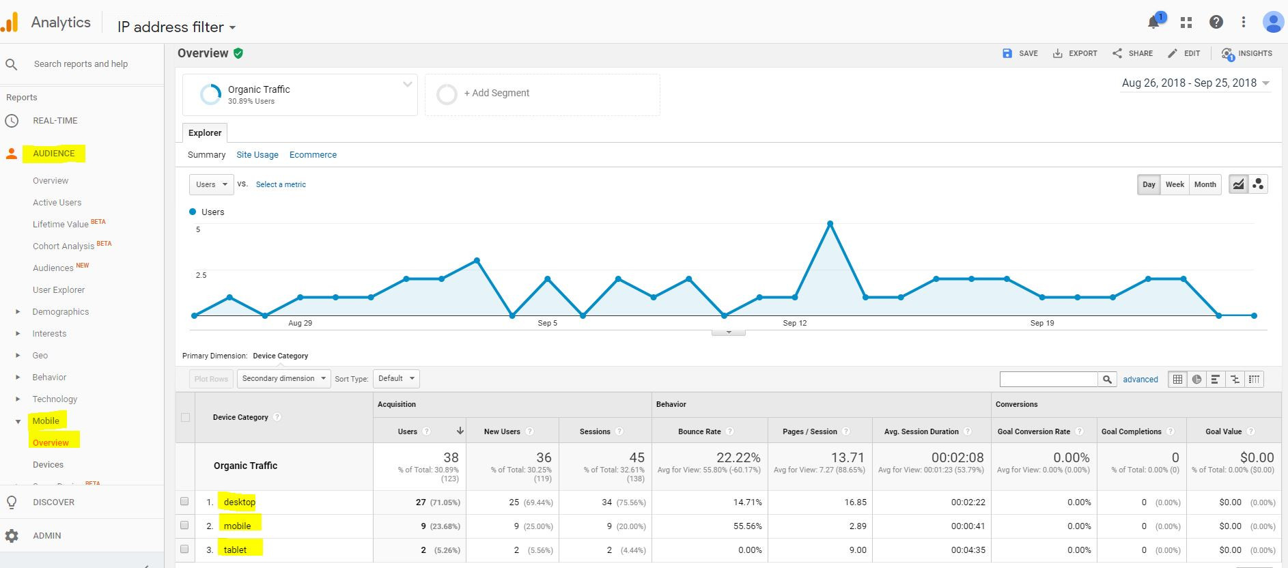
Task: Click the help question mark icon
Action: pyautogui.click(x=1216, y=23)
